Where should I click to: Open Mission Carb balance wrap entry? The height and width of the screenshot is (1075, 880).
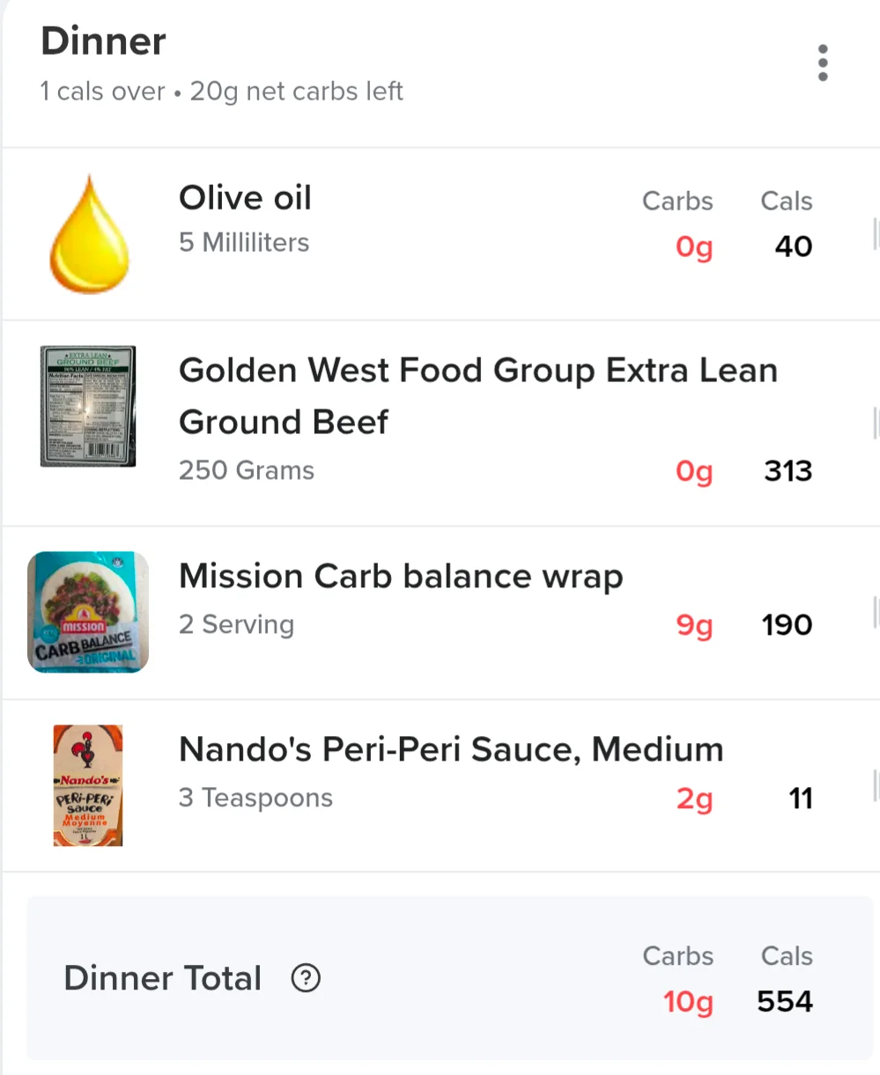click(440, 613)
